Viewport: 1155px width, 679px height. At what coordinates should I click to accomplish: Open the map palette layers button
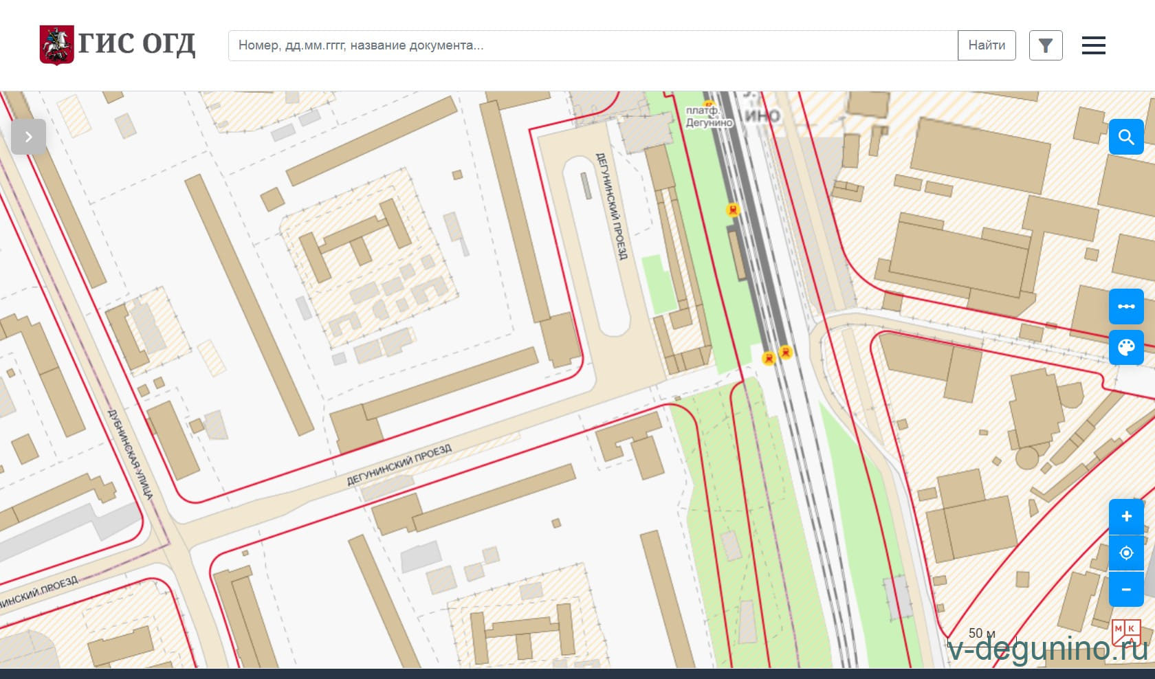point(1125,347)
